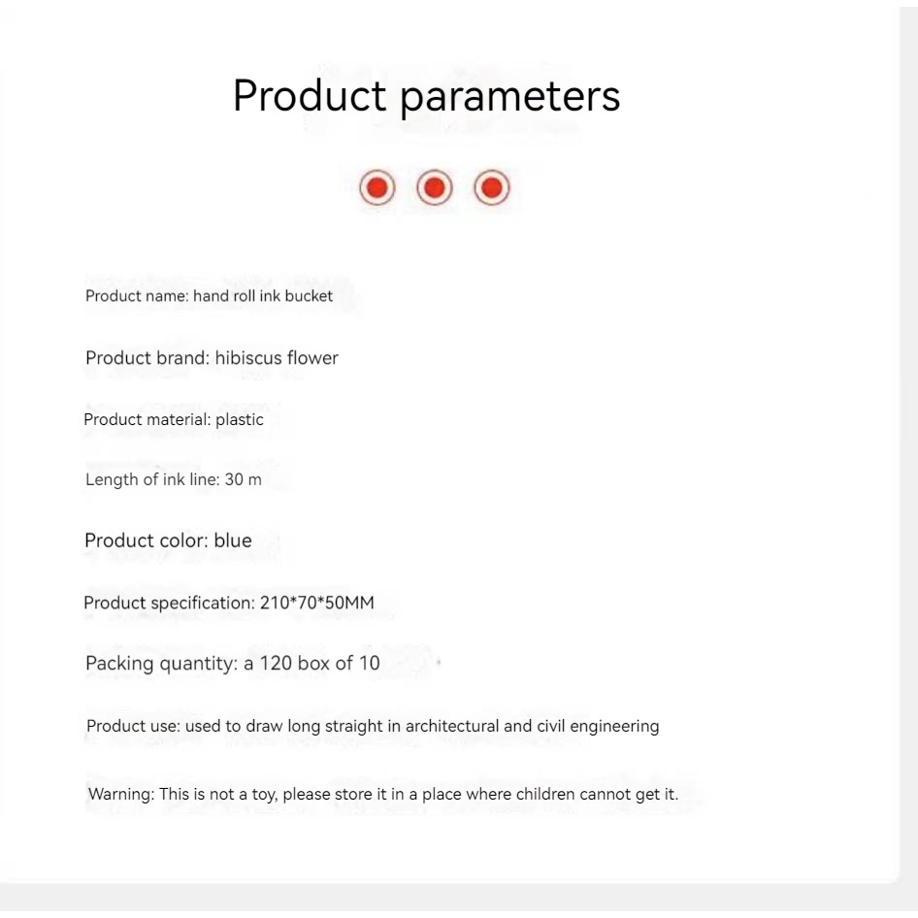This screenshot has height=918, width=918.
Task: Click the "Packing quantity:" label
Action: pos(161,664)
